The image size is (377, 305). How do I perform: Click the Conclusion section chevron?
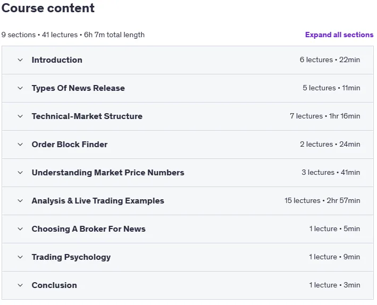(20, 285)
